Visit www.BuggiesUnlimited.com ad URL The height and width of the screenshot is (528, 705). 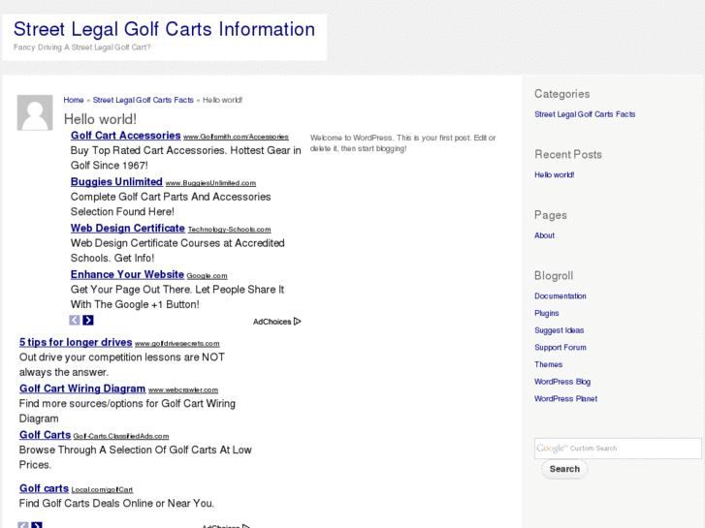(210, 183)
